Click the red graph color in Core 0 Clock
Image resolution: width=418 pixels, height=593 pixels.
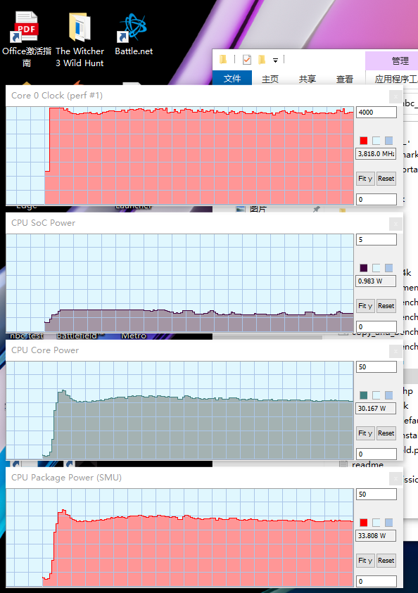(x=364, y=141)
